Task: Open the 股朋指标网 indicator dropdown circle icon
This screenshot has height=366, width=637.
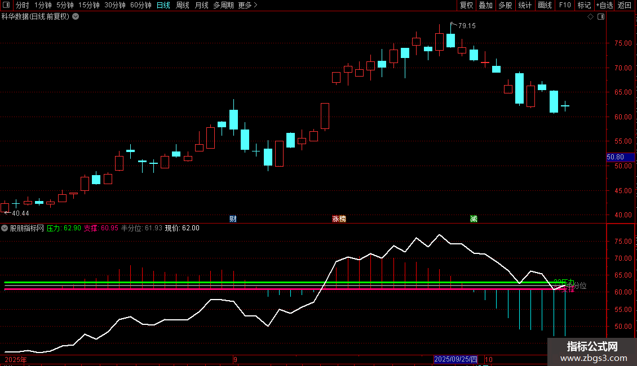Action: pyautogui.click(x=5, y=228)
